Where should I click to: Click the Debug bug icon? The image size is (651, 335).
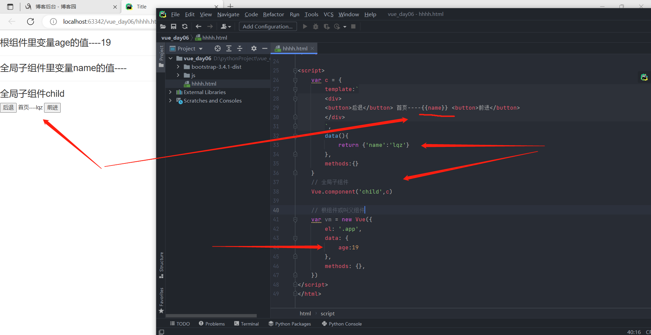pos(316,26)
